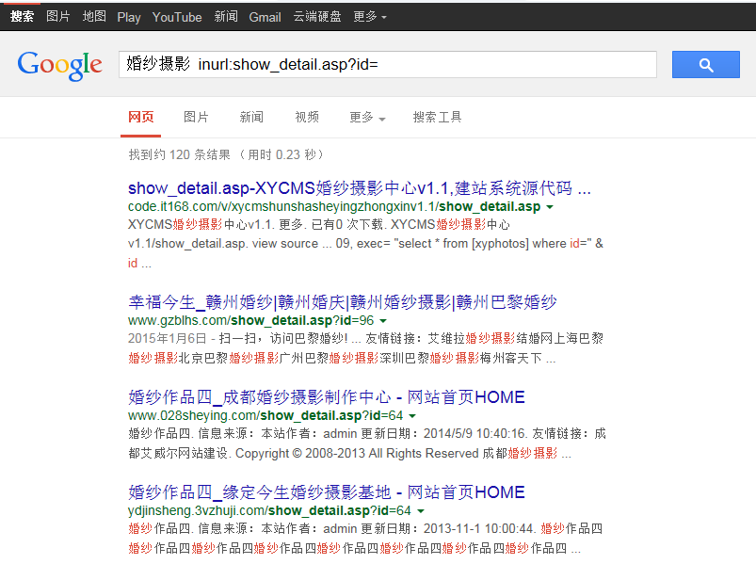Screen dimensions: 756x564
Task: Click the search query input field
Action: [x=388, y=64]
